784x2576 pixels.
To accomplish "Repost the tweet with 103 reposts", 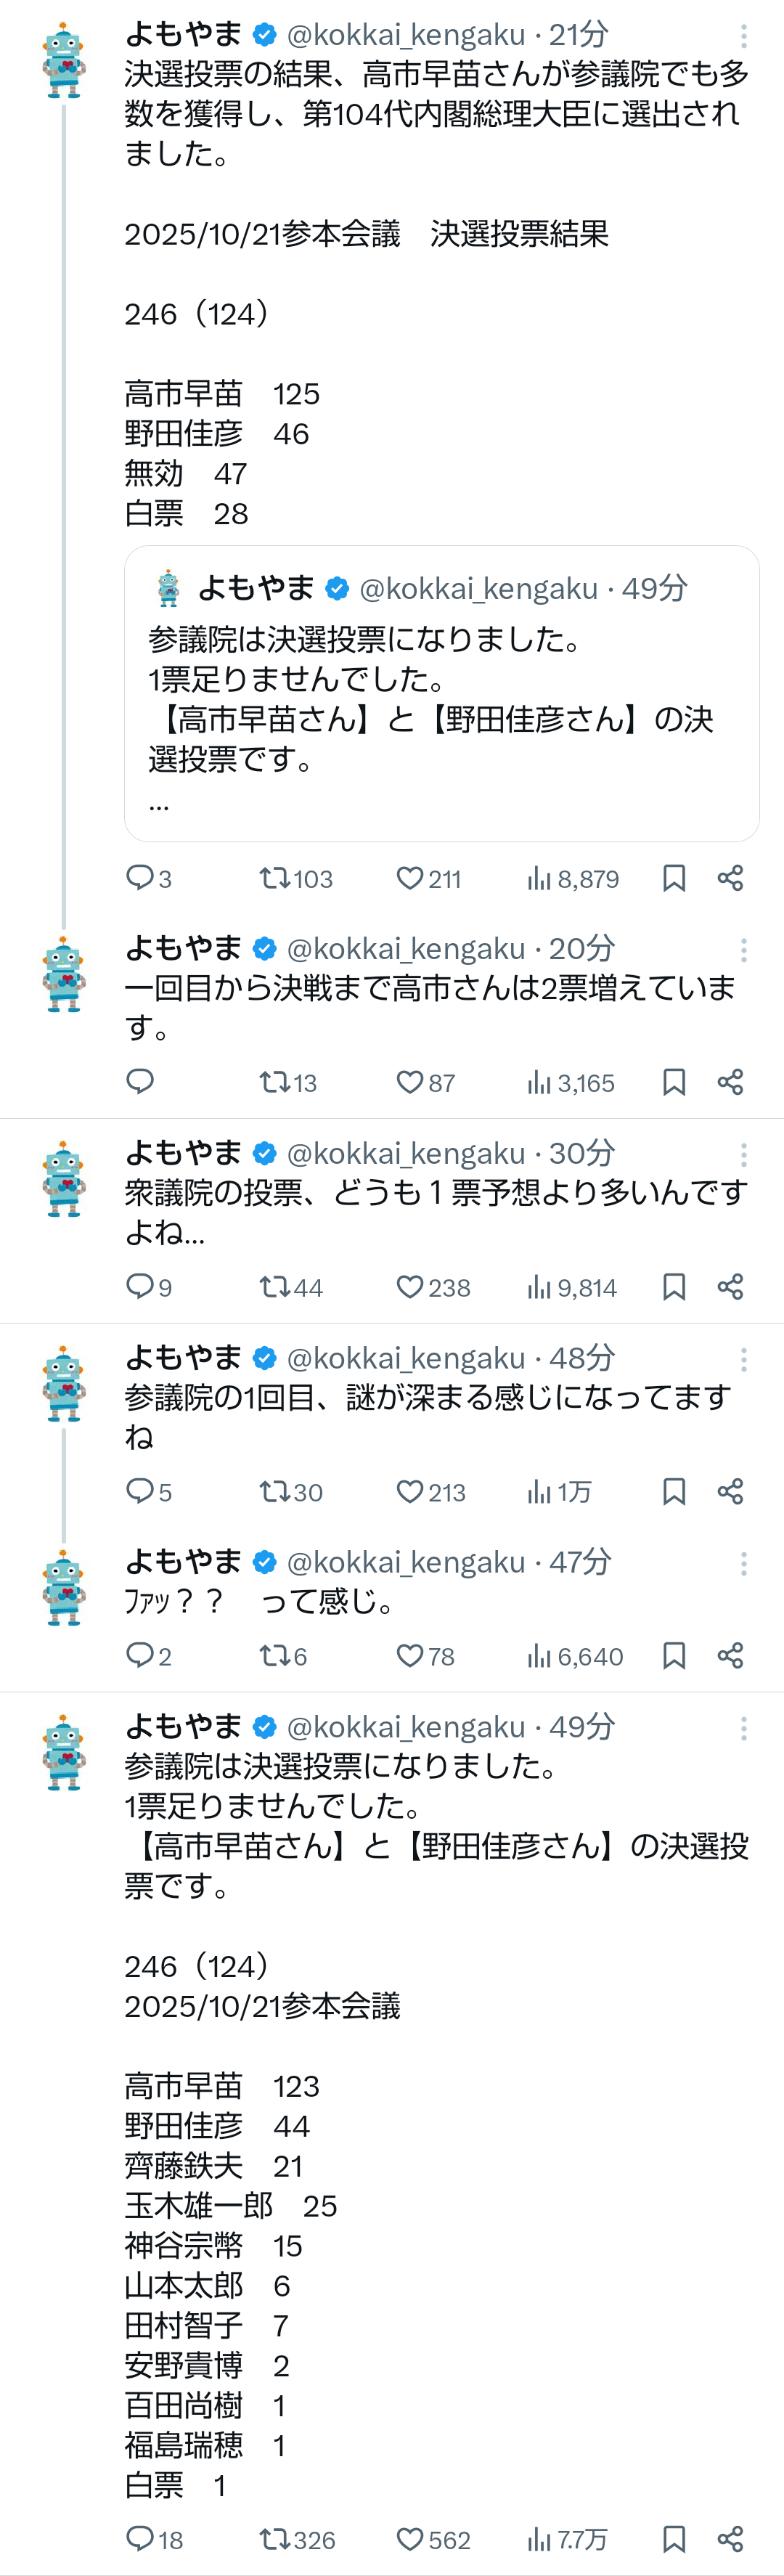I will 273,878.
